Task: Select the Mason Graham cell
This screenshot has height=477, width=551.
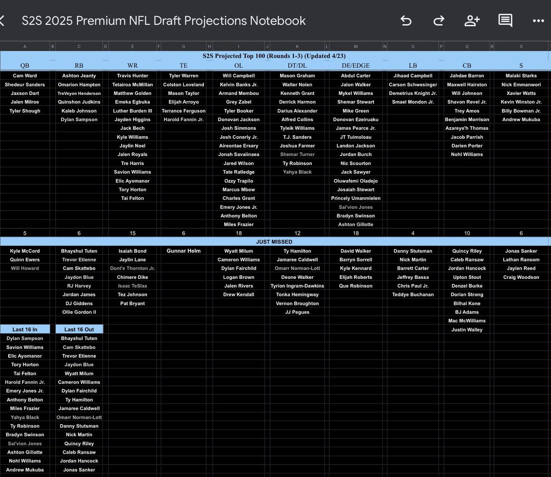Action: (x=298, y=76)
